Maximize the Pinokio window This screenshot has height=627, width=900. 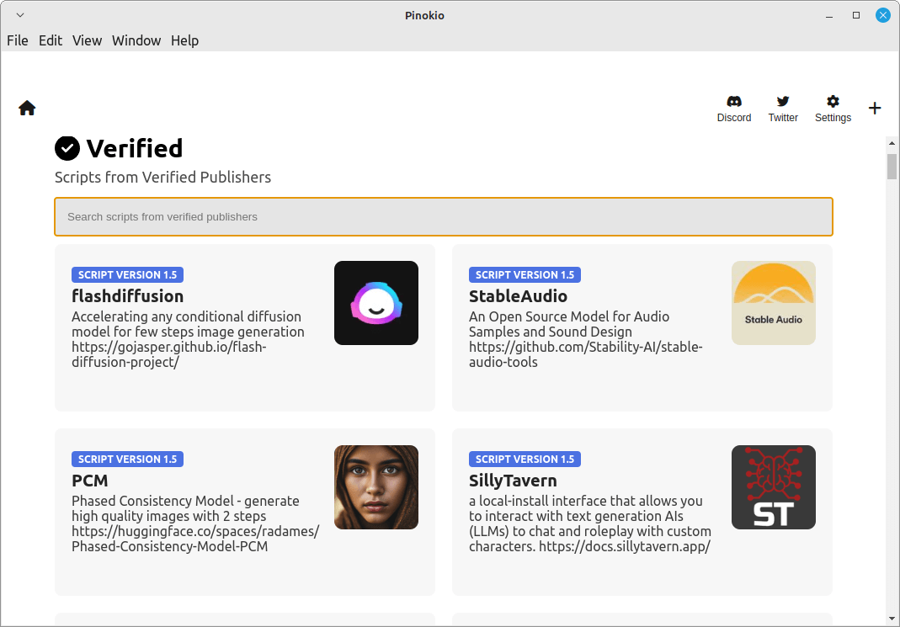pos(856,15)
